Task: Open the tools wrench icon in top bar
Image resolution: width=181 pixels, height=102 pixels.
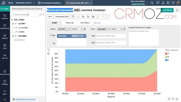Action: click(168, 3)
